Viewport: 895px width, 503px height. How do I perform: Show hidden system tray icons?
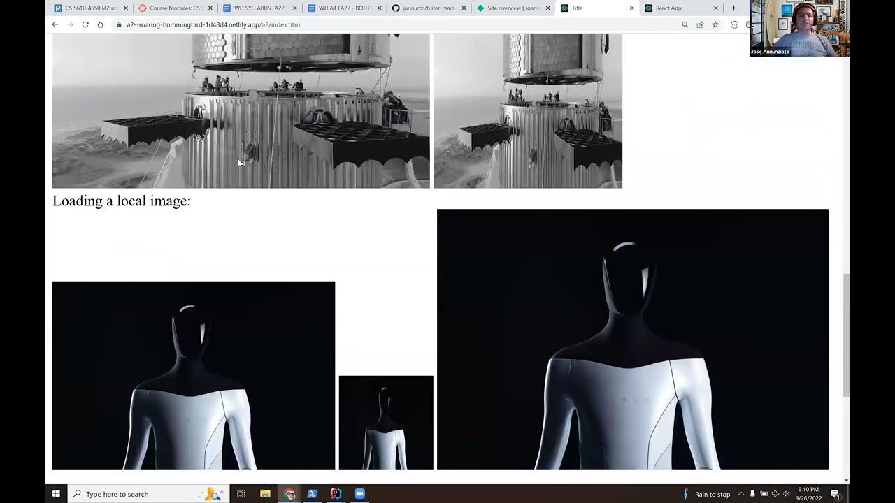point(741,494)
